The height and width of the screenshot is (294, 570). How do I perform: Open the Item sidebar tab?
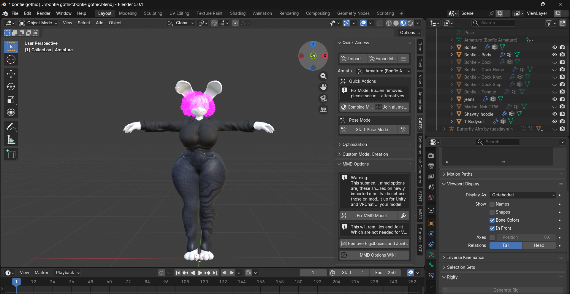(420, 47)
